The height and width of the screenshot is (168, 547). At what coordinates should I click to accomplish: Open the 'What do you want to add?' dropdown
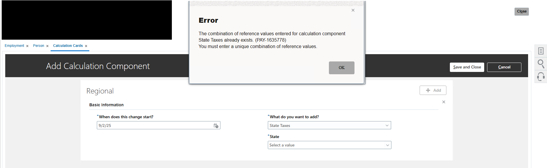pos(329,125)
